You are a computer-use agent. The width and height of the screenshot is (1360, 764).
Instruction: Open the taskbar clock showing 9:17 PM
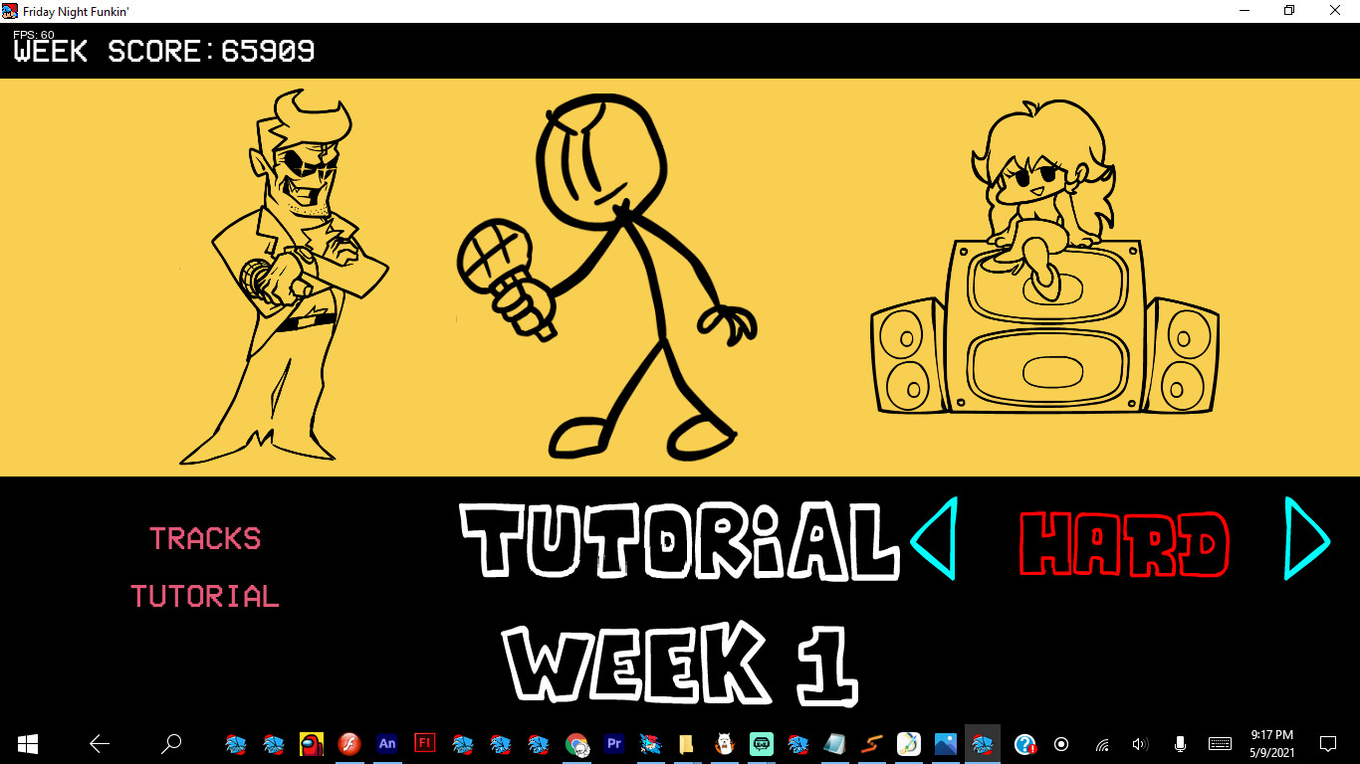pos(1274,744)
